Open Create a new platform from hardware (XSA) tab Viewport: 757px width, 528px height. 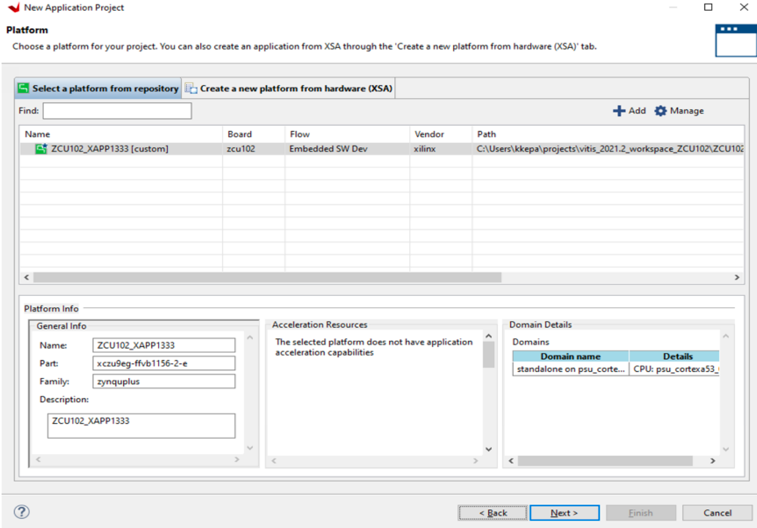point(289,89)
